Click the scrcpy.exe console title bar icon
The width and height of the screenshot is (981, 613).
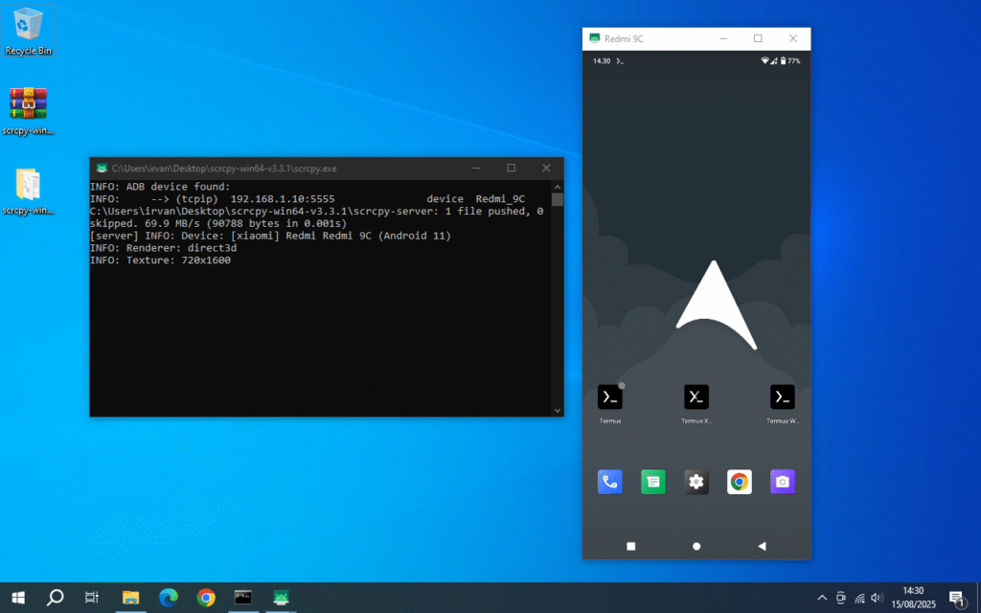[102, 169]
